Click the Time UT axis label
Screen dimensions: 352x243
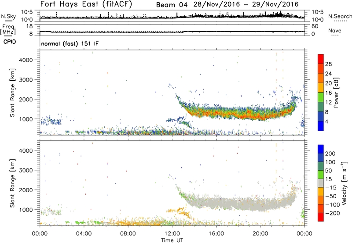[172, 240]
